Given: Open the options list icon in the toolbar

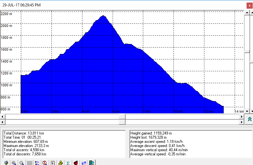Looking at the screenshot, I should [x=37, y=163].
